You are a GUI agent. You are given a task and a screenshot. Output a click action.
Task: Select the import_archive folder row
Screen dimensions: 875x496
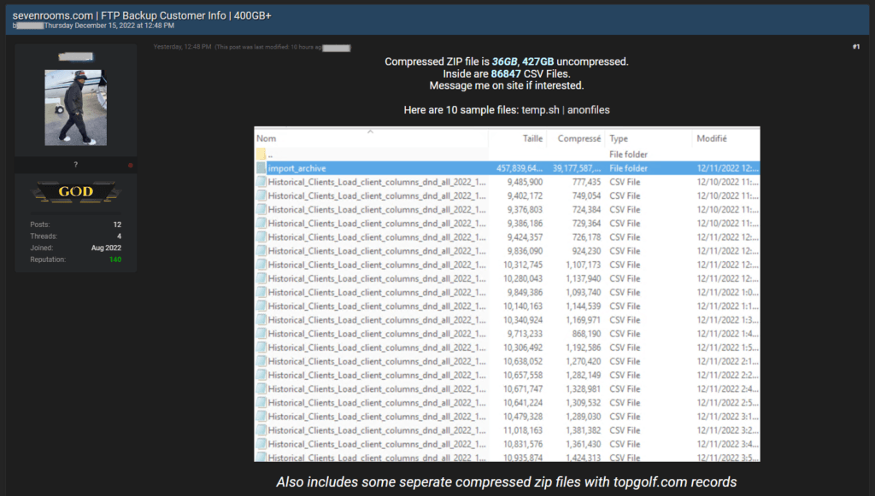[x=507, y=168]
